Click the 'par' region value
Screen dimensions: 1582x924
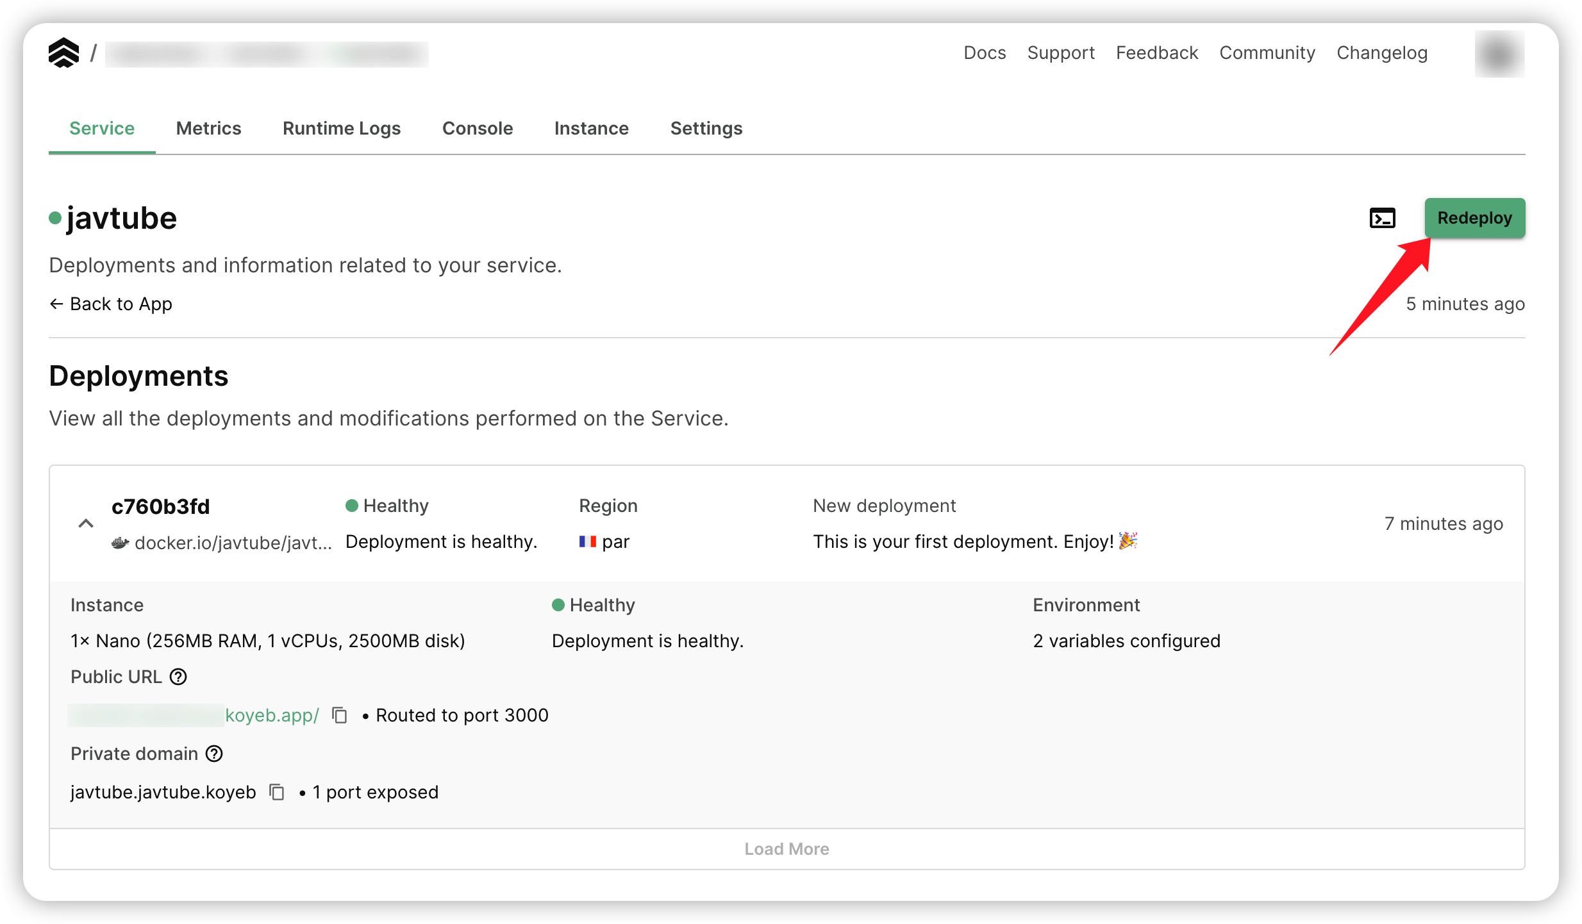(x=615, y=542)
